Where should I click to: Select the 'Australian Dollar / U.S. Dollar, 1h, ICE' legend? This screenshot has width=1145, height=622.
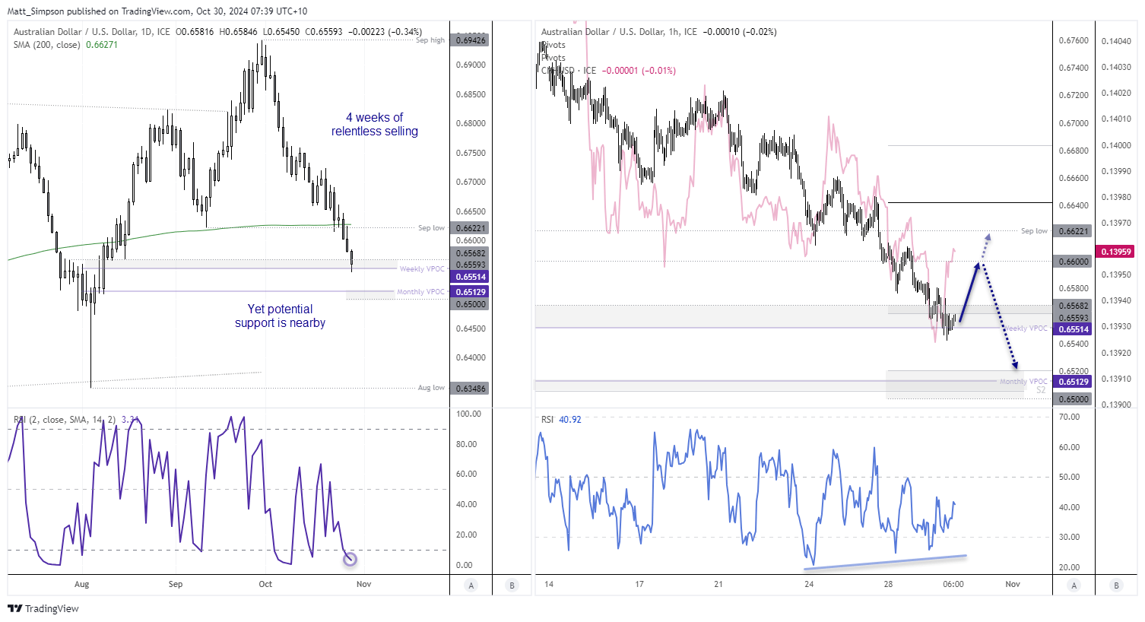click(x=620, y=32)
